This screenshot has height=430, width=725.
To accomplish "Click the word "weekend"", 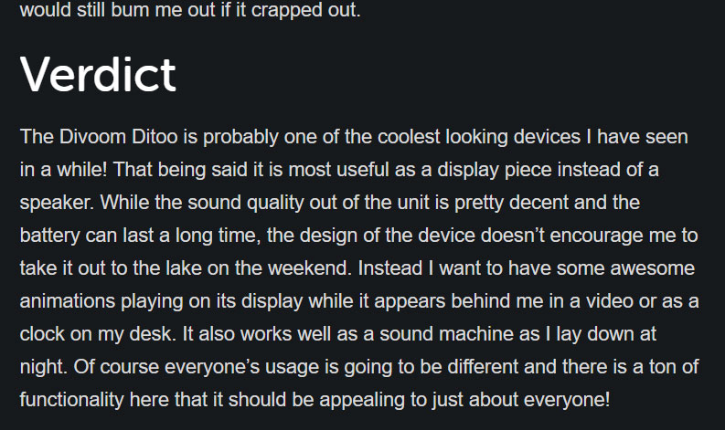I will coord(310,268).
